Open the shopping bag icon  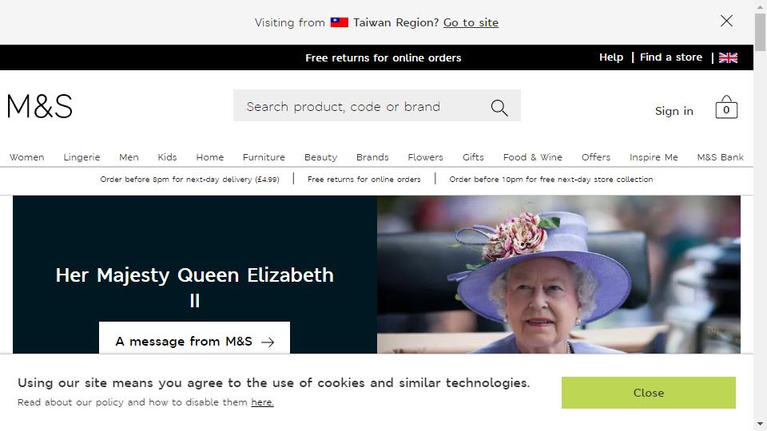(726, 107)
